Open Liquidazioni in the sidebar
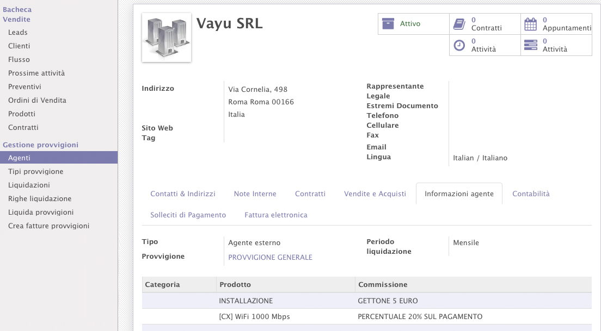 pos(29,185)
